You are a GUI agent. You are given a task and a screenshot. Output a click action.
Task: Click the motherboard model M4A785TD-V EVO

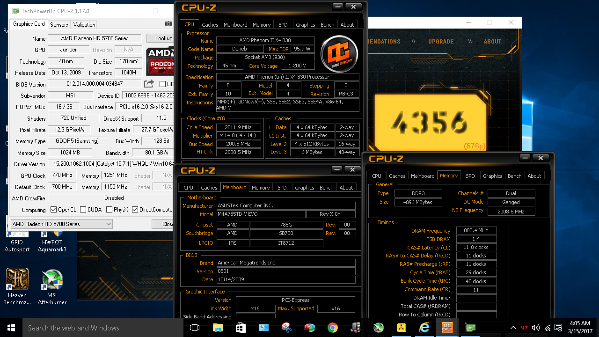pos(260,214)
